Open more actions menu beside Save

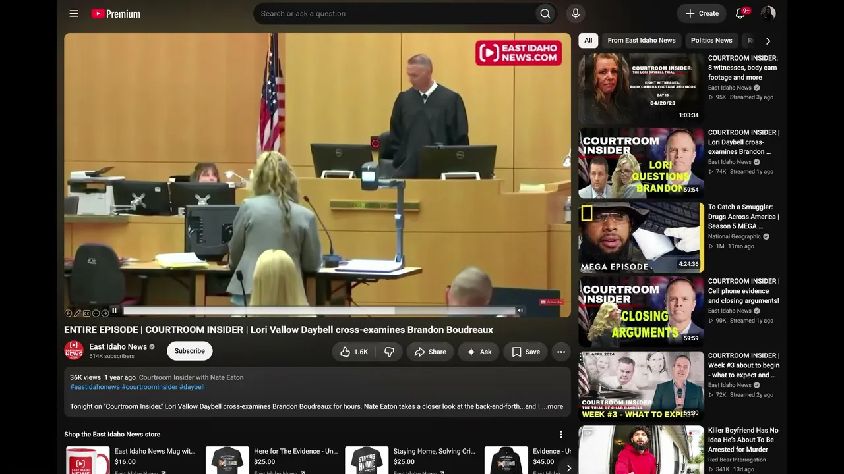[561, 352]
